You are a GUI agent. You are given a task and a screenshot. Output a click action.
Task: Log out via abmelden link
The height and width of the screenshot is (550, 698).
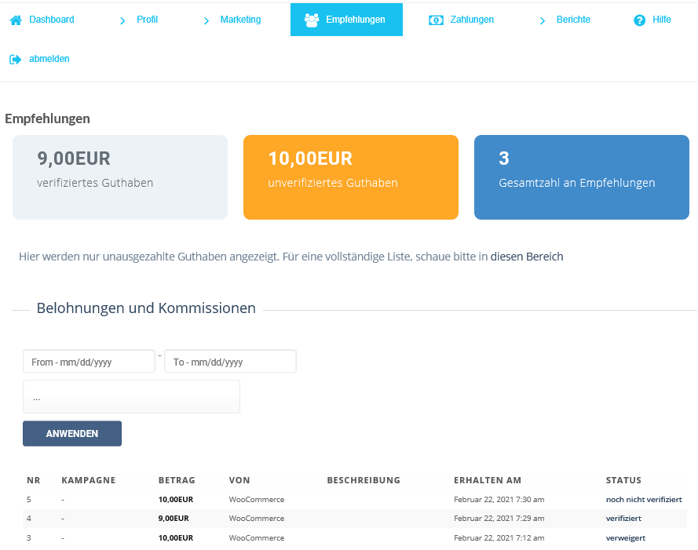[49, 59]
